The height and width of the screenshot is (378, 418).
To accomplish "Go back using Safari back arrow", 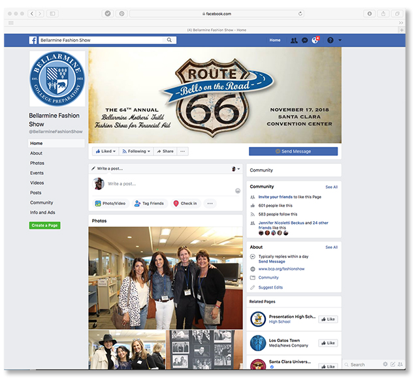I will coord(32,14).
